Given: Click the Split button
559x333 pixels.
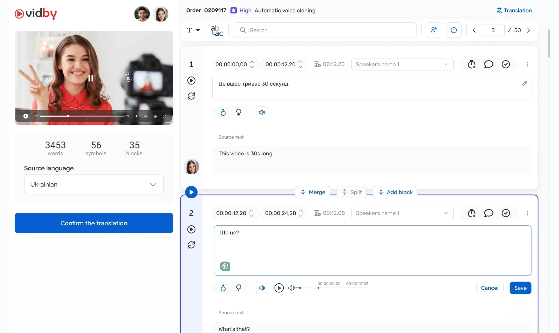Looking at the screenshot, I should [x=352, y=192].
